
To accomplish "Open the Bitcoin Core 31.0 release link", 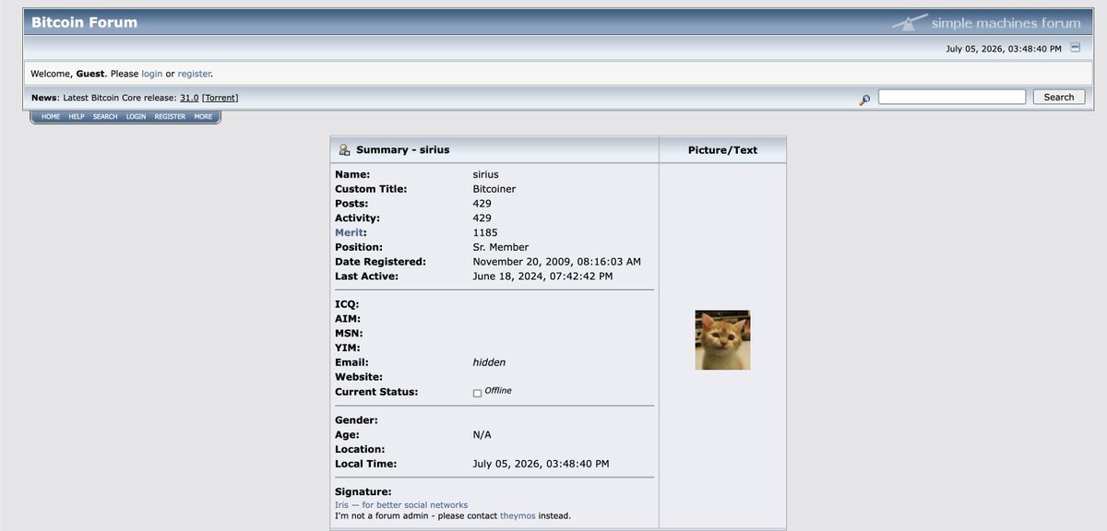I will click(189, 98).
